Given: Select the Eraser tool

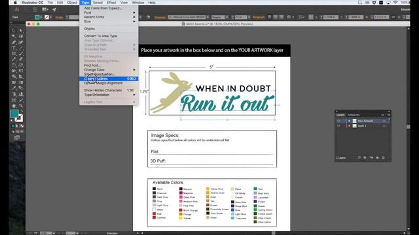Looking at the screenshot, I should [20, 59].
